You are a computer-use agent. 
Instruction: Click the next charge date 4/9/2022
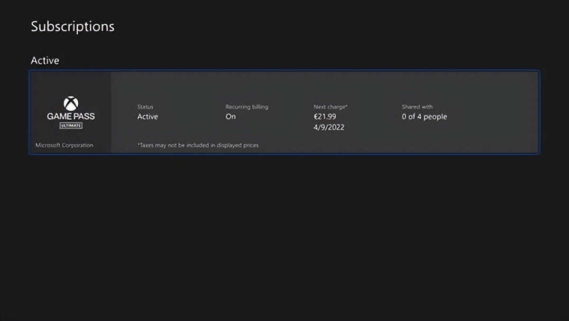pos(330,127)
